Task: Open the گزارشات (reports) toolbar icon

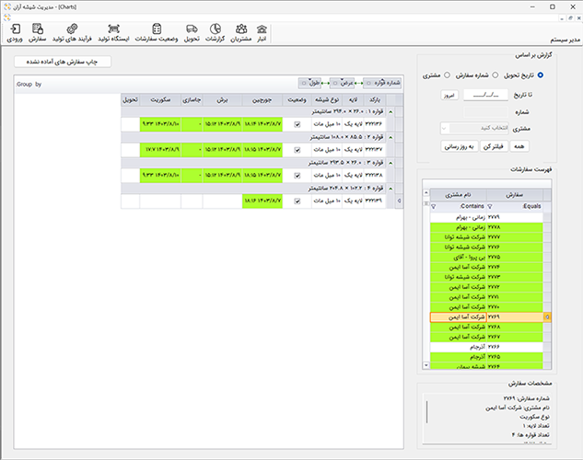Action: tap(214, 33)
